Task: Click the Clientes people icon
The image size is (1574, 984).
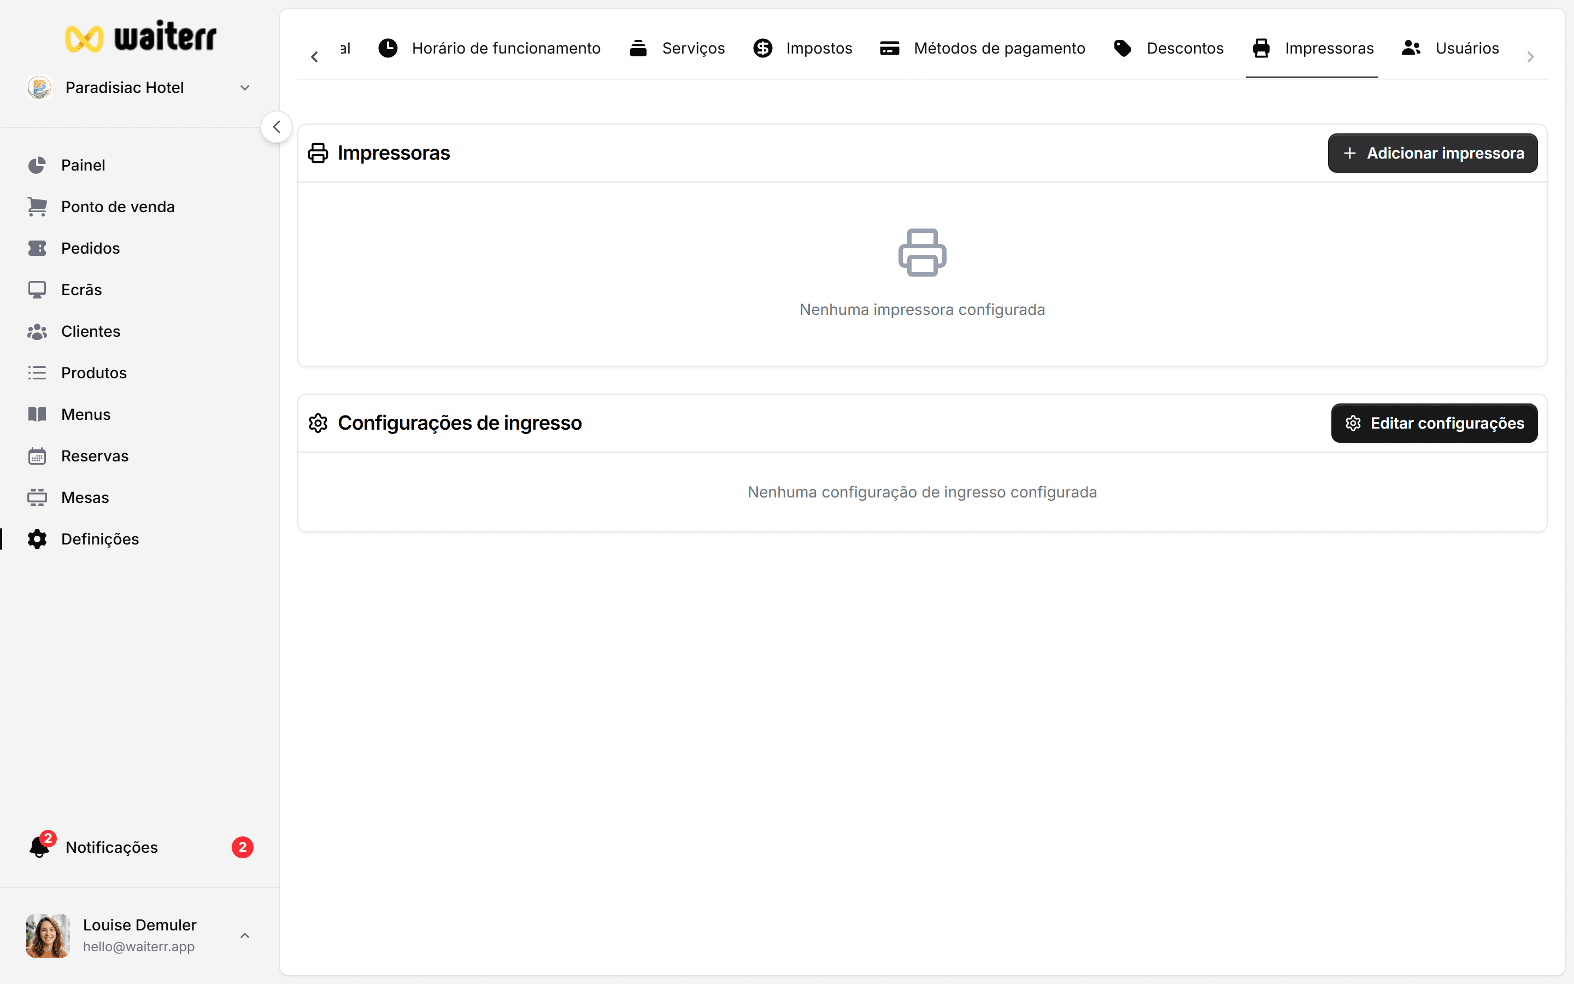Action: tap(37, 331)
